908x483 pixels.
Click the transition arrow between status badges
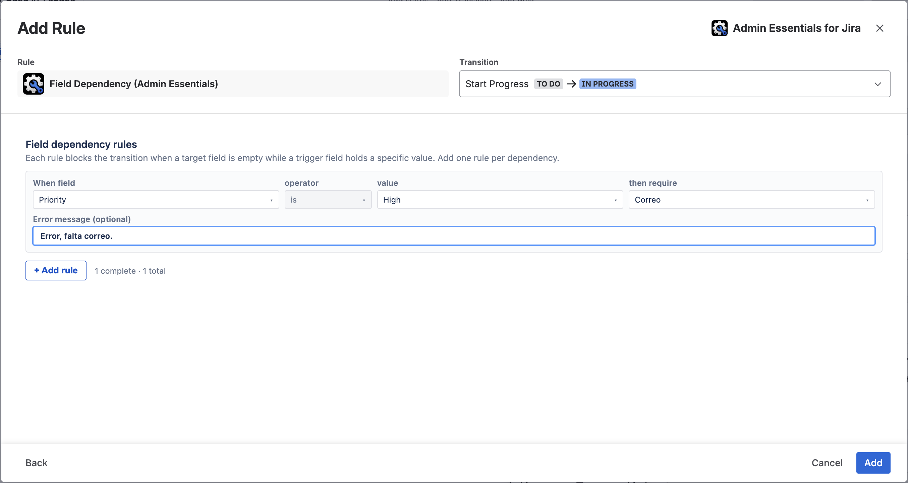click(571, 84)
